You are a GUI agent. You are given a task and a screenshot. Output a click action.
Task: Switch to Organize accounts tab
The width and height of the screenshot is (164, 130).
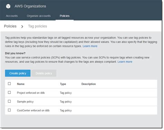click(x=39, y=16)
